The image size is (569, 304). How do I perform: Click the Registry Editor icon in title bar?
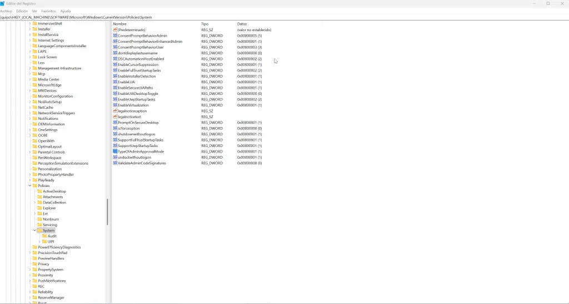coord(2,4)
